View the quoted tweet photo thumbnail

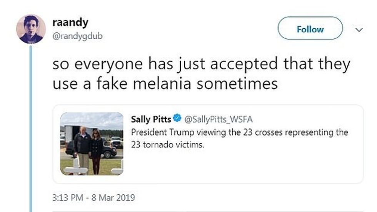click(92, 144)
